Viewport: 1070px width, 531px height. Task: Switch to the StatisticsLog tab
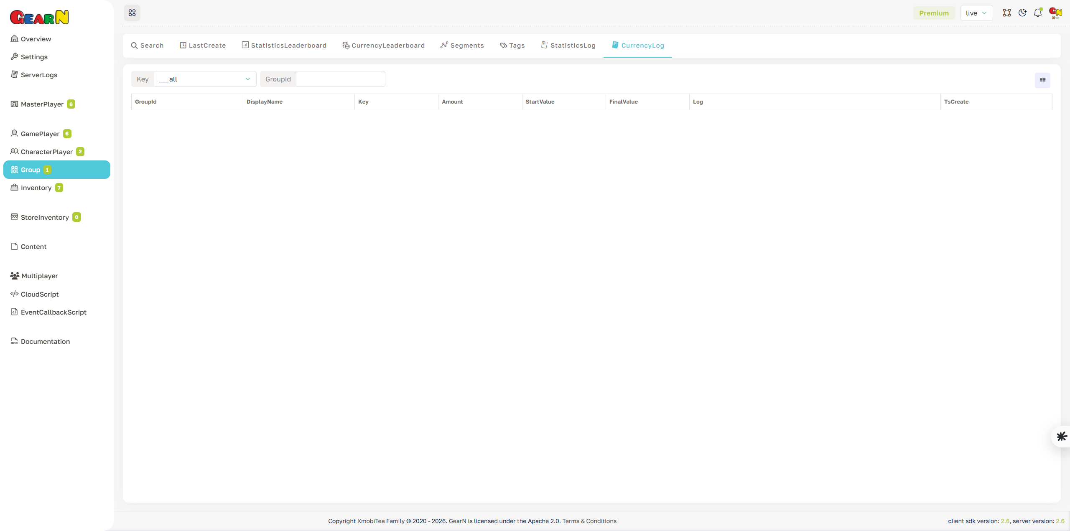(568, 45)
